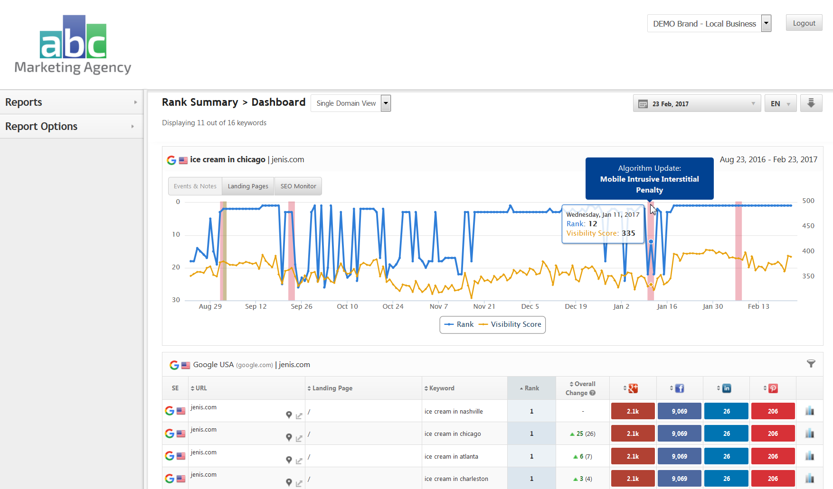Sort by Google Plus column icon

pyautogui.click(x=633, y=388)
